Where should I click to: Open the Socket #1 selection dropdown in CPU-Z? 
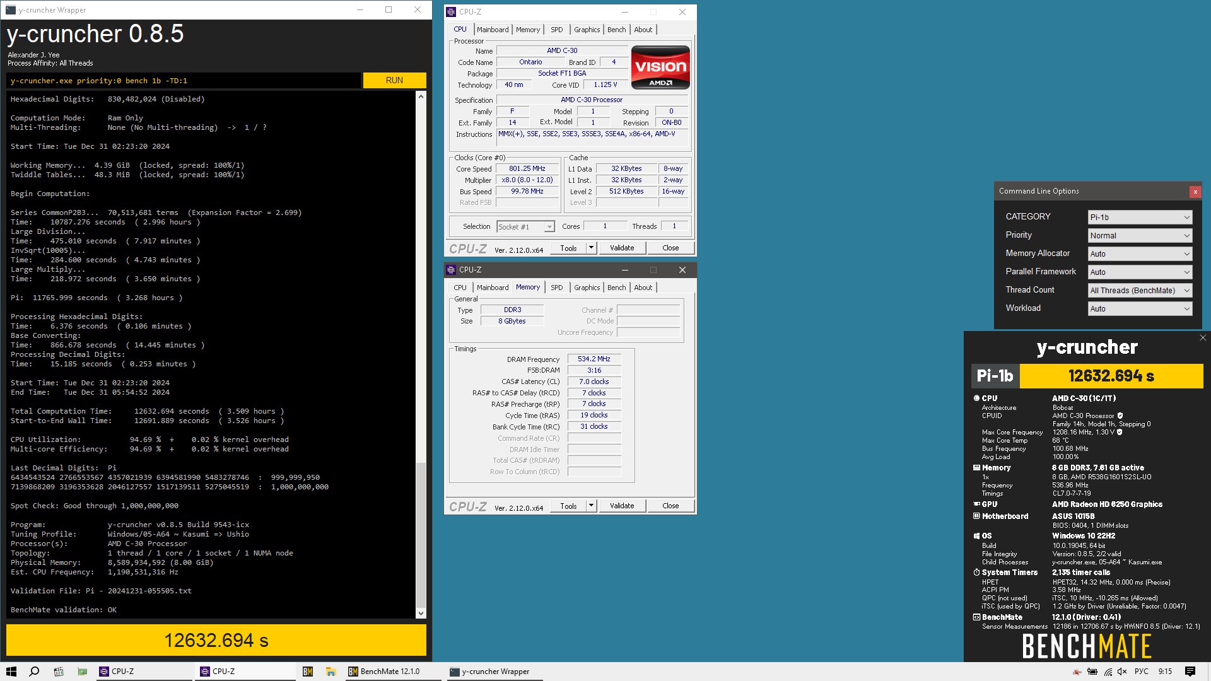click(x=525, y=226)
